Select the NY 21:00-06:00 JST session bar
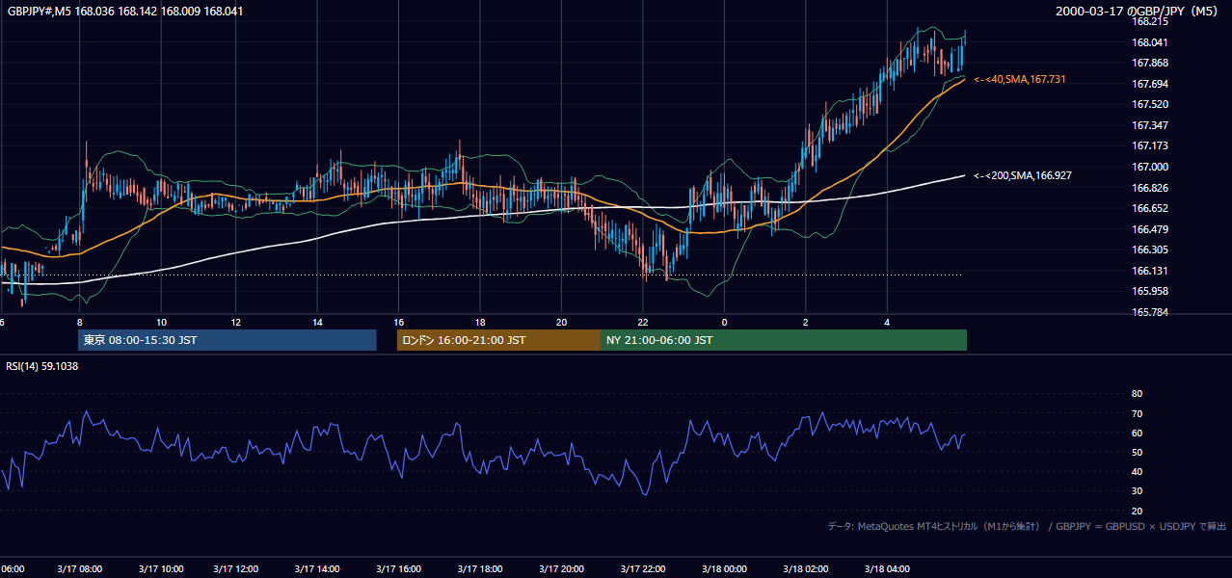Screen dimensions: 1232x578 [x=784, y=340]
